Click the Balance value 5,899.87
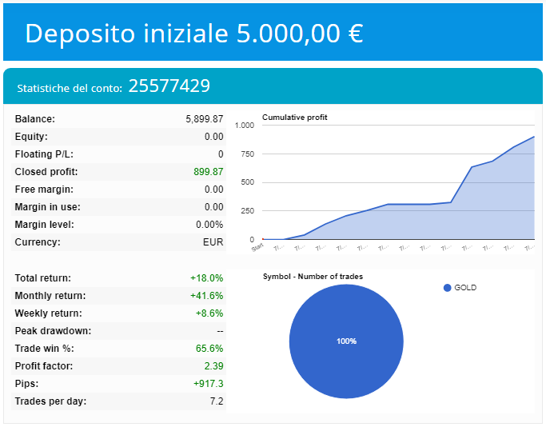Viewport: 546px width, 427px height. point(204,119)
